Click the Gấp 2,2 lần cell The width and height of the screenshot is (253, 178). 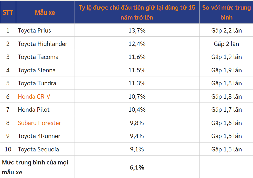[226, 31]
